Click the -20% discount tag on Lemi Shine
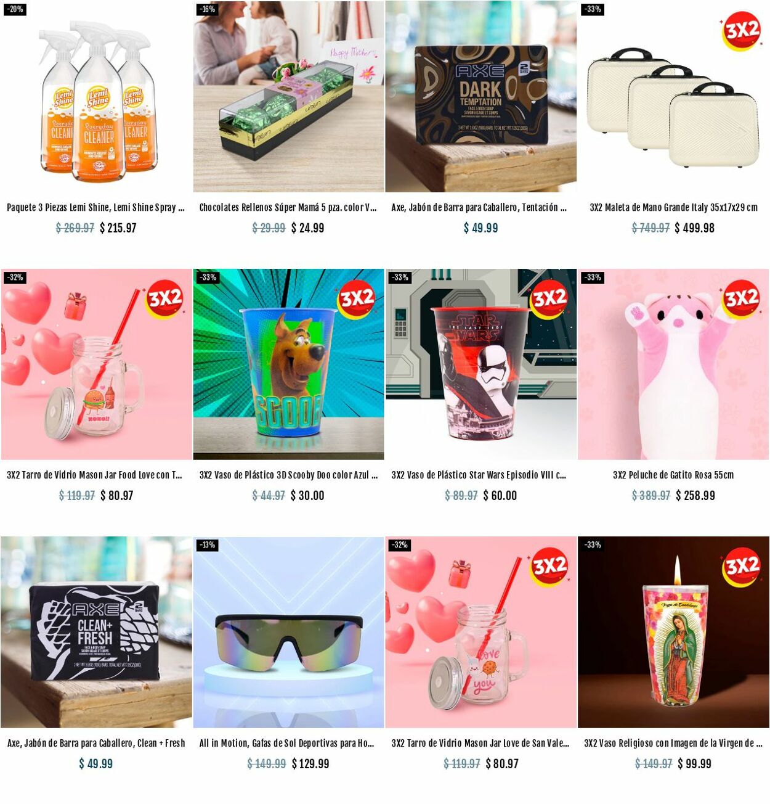 pos(15,9)
